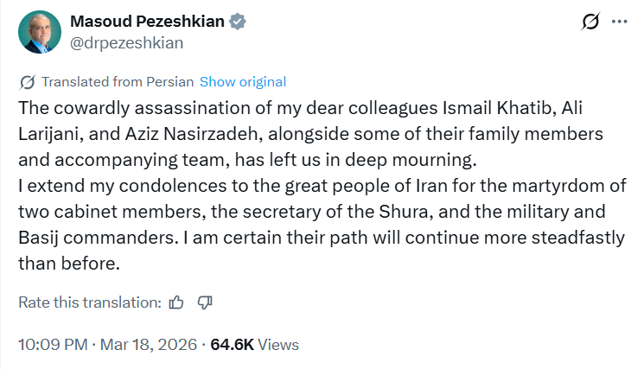644x369 pixels.
Task: Click the "Views" label
Action: pyautogui.click(x=278, y=344)
